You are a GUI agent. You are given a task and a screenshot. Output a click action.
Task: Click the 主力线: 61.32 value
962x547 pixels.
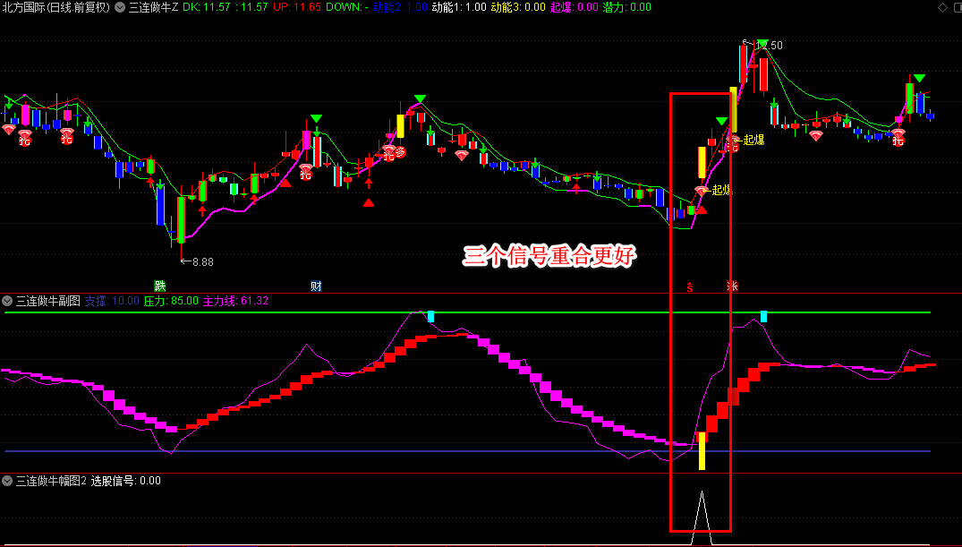pos(235,301)
